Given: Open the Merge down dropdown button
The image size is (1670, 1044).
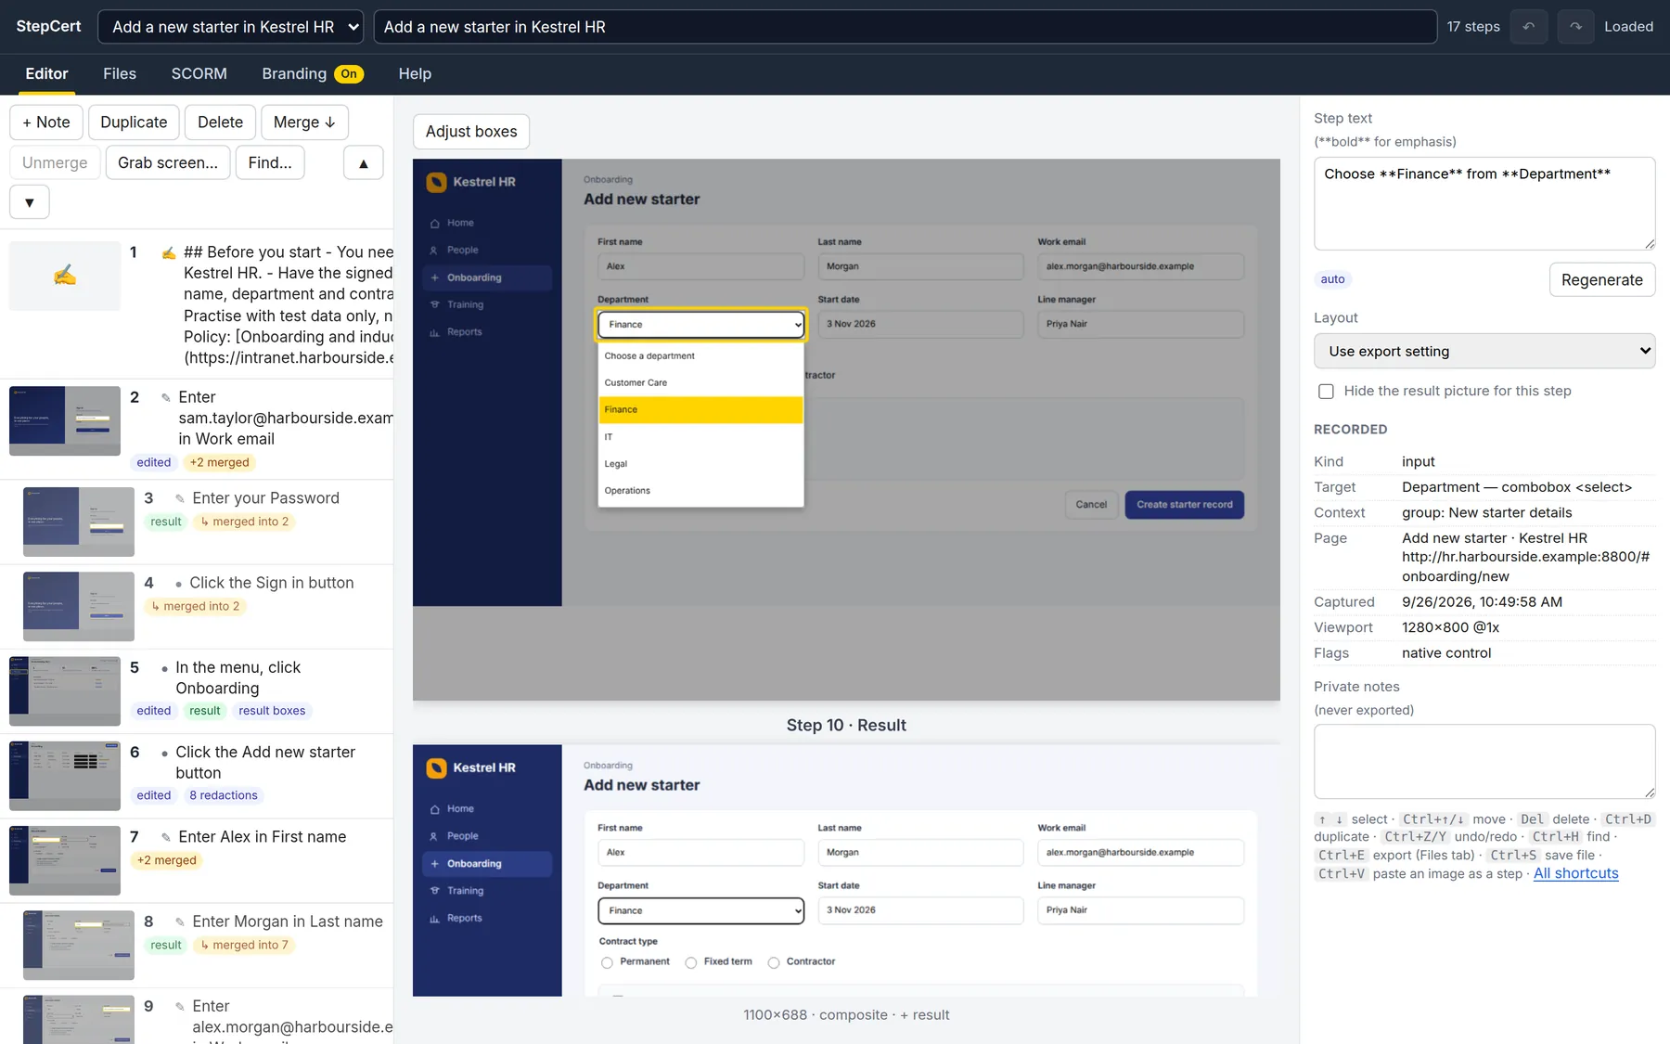Looking at the screenshot, I should coord(304,122).
